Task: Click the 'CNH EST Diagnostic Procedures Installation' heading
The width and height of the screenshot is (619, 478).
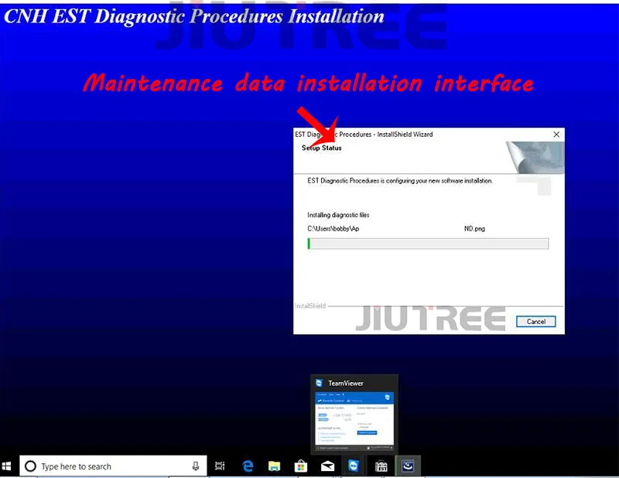Action: tap(194, 16)
